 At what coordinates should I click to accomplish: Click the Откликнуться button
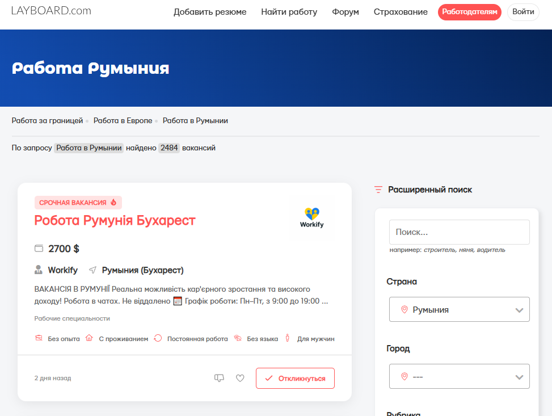pos(295,379)
